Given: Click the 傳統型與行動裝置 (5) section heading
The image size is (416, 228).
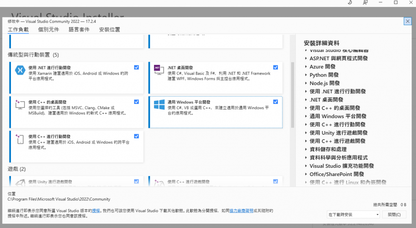Looking at the screenshot, I should (x=33, y=55).
